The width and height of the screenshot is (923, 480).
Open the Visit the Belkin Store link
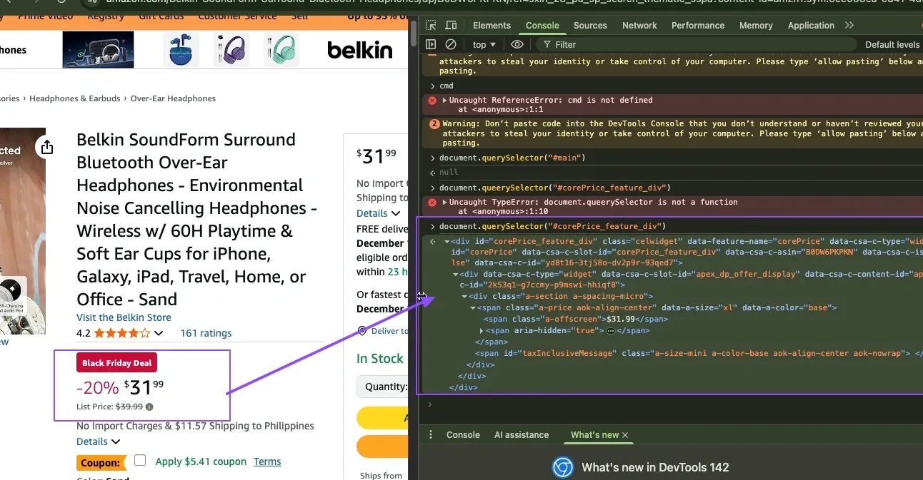click(124, 317)
